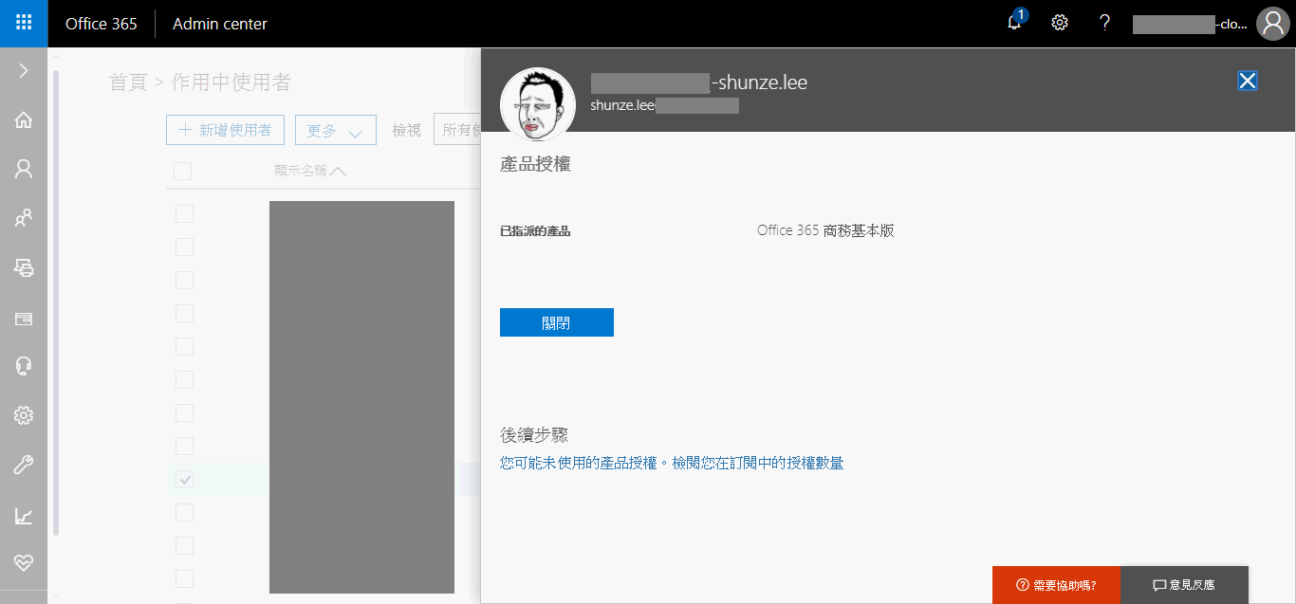The image size is (1296, 604).
Task: Click the 已指派的產品 label
Action: point(535,230)
